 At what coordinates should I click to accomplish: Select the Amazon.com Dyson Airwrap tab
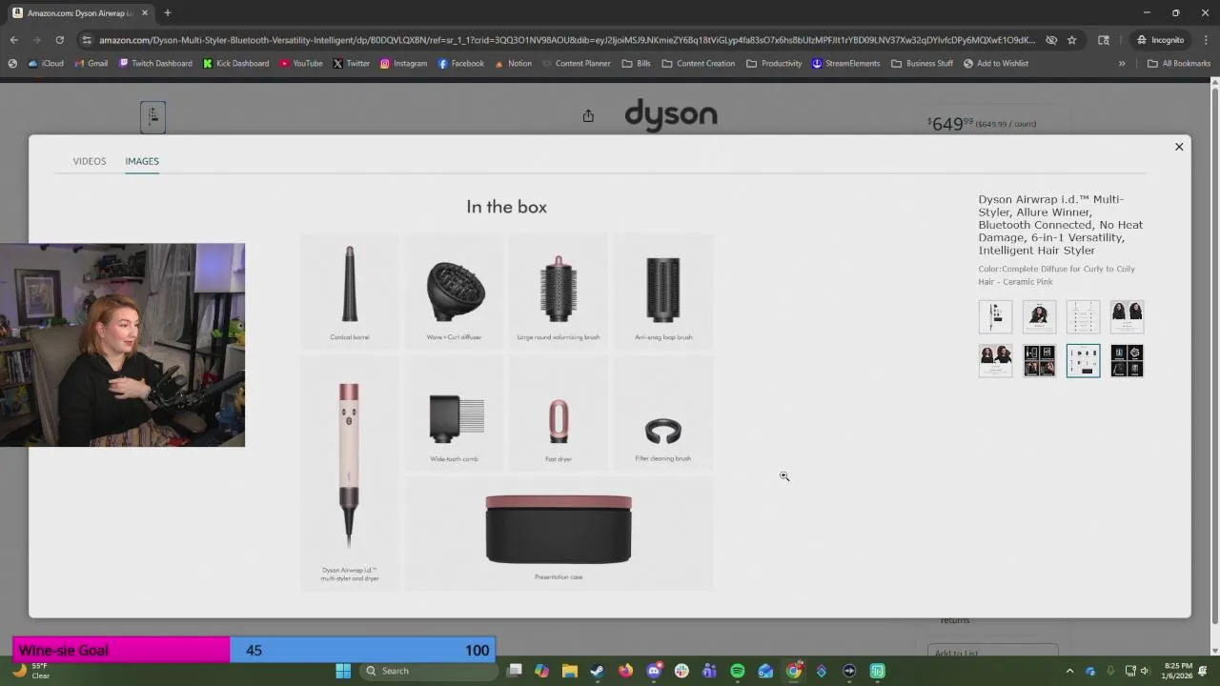80,13
